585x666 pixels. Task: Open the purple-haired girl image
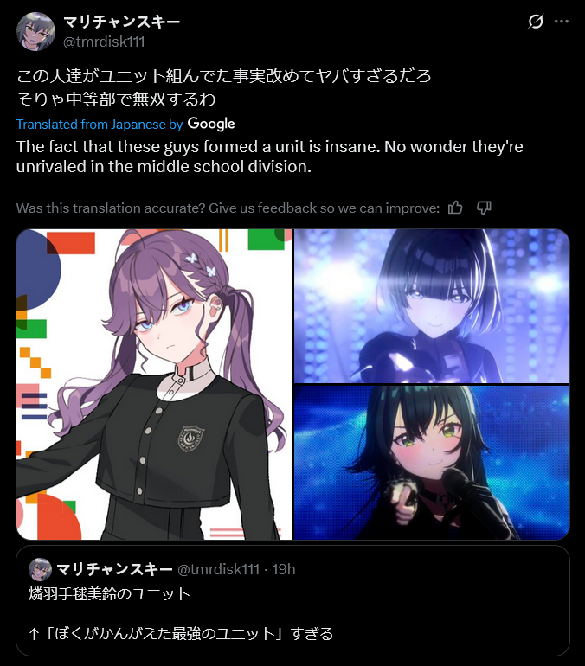coord(154,384)
